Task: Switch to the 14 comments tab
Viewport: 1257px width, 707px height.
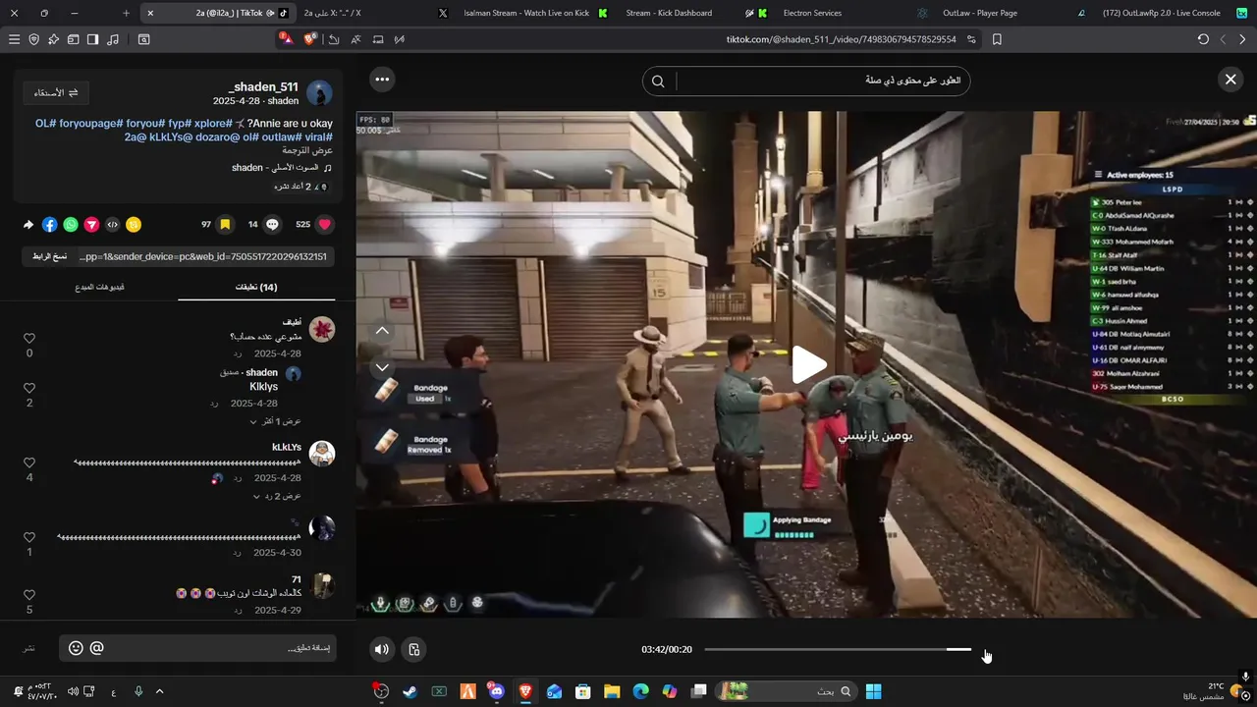Action: click(x=256, y=288)
